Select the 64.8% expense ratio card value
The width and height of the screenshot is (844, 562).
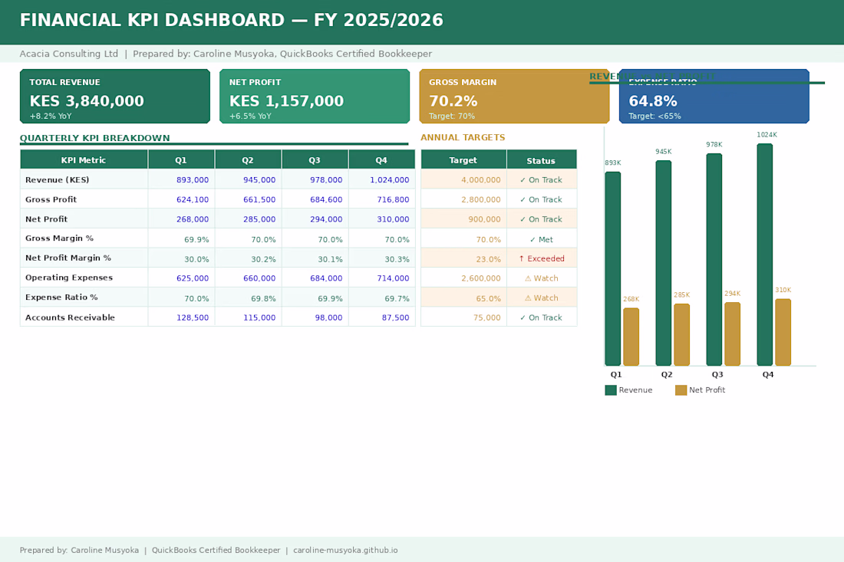653,101
